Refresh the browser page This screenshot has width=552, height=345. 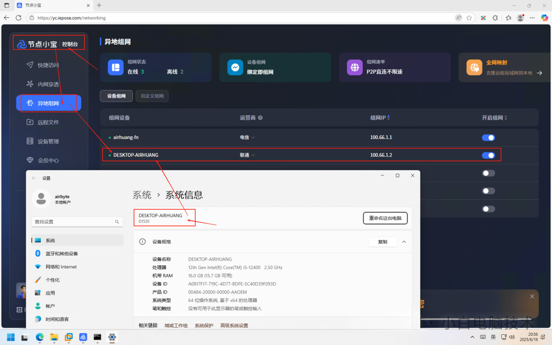click(x=19, y=17)
